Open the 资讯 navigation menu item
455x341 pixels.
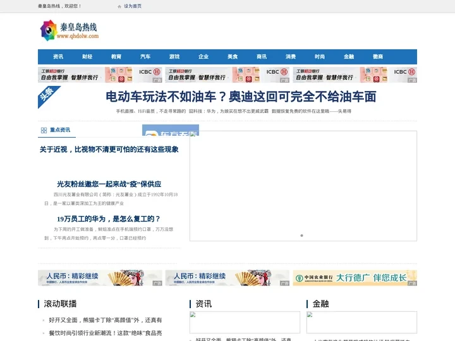[58, 57]
